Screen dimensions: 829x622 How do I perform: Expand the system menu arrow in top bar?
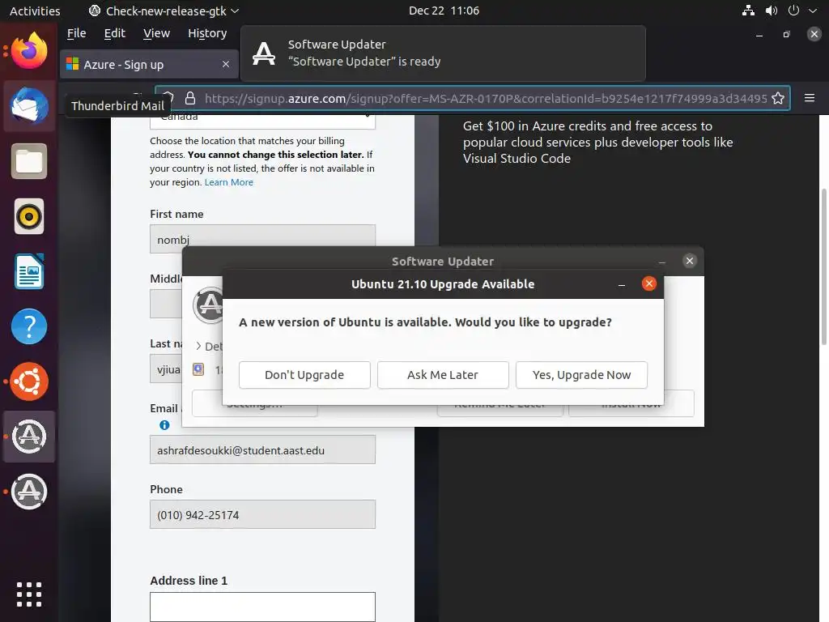coord(813,11)
